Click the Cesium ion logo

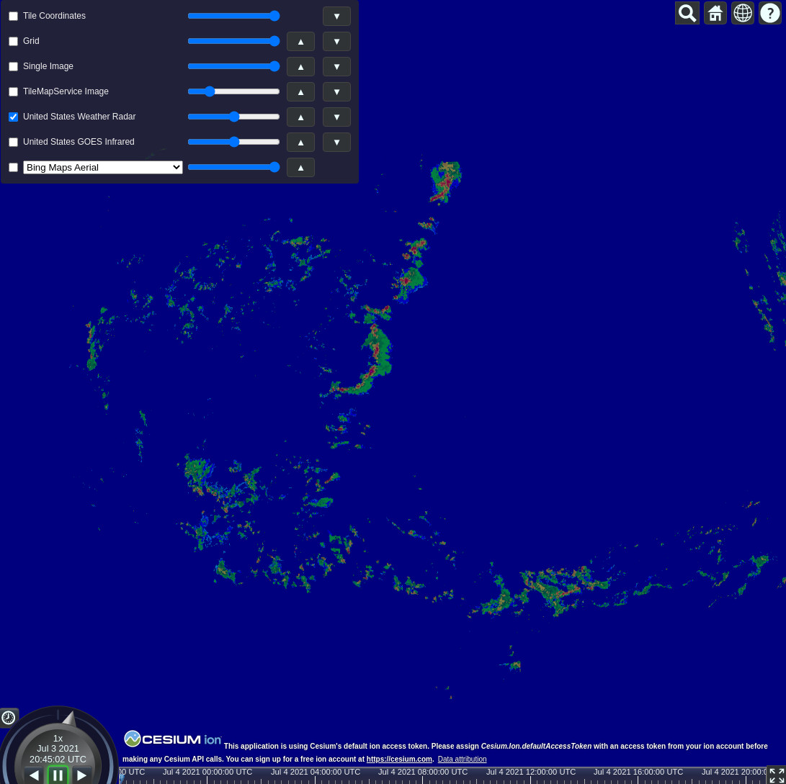coord(172,739)
